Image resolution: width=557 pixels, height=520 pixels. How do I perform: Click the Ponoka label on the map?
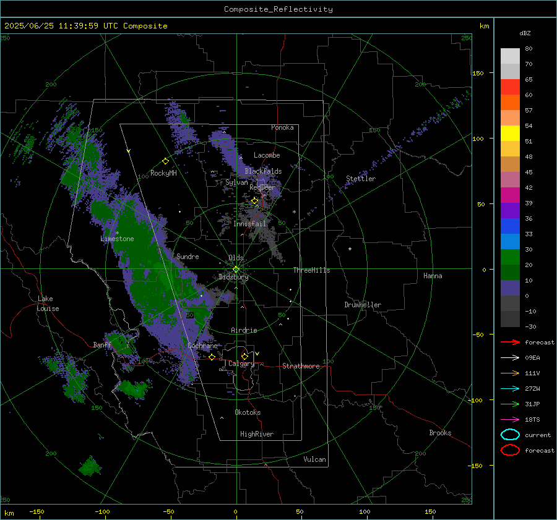tap(282, 127)
